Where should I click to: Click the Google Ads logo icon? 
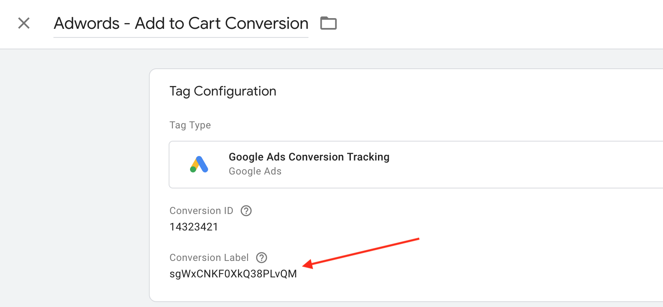(x=199, y=164)
